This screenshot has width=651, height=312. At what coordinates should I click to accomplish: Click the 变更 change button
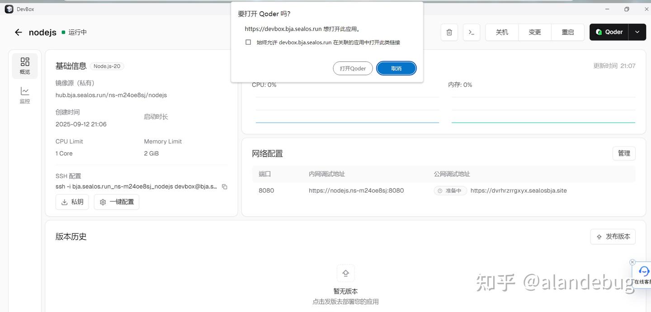pos(534,32)
